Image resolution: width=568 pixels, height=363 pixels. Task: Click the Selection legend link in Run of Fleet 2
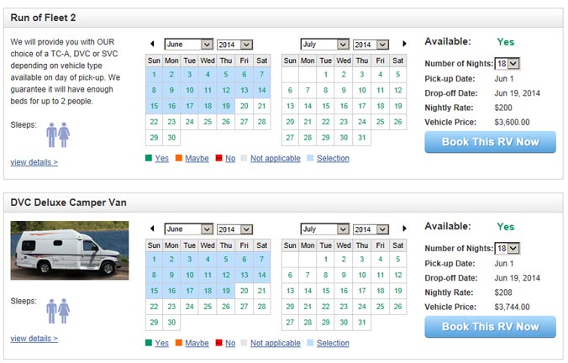coord(333,158)
